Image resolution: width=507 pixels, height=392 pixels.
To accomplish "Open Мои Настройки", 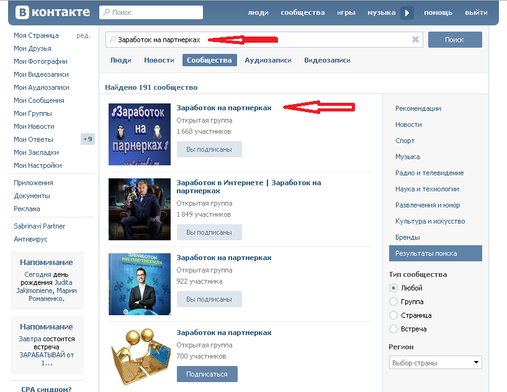I will [x=38, y=165].
